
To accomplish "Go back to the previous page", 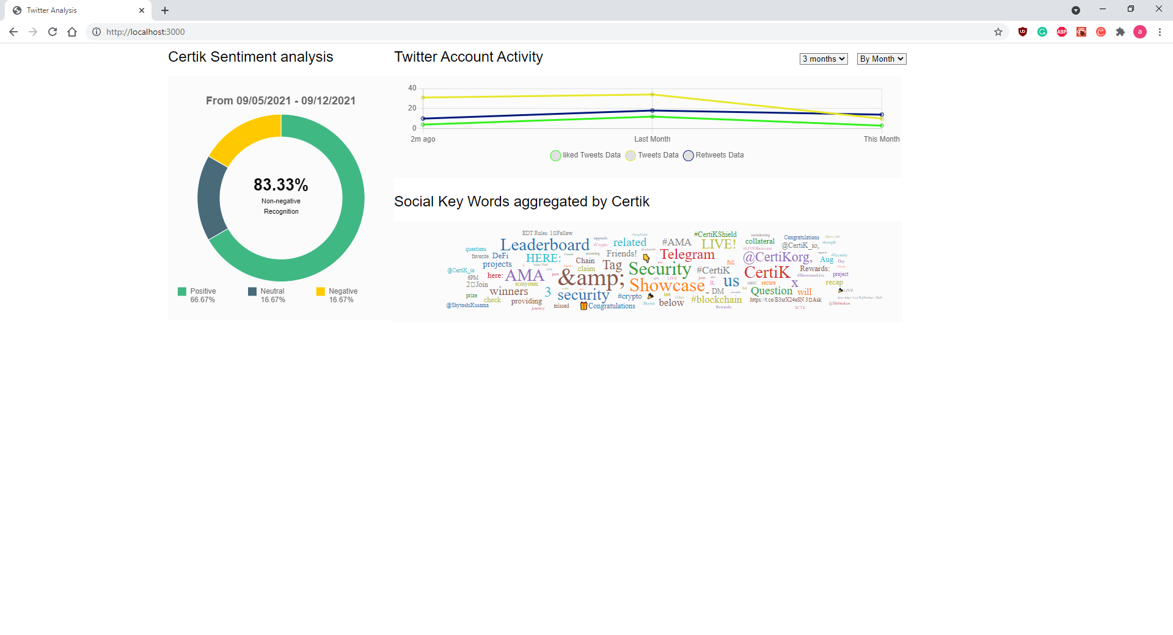I will tap(13, 32).
